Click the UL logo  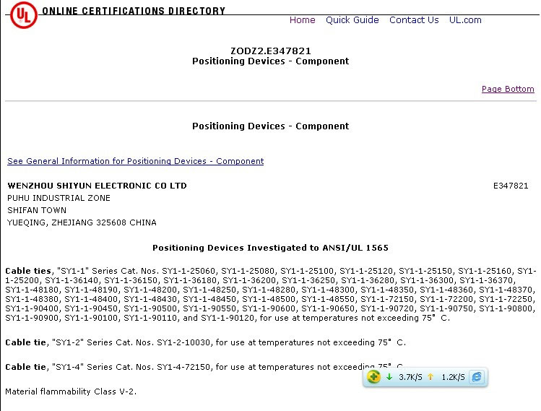tap(22, 16)
